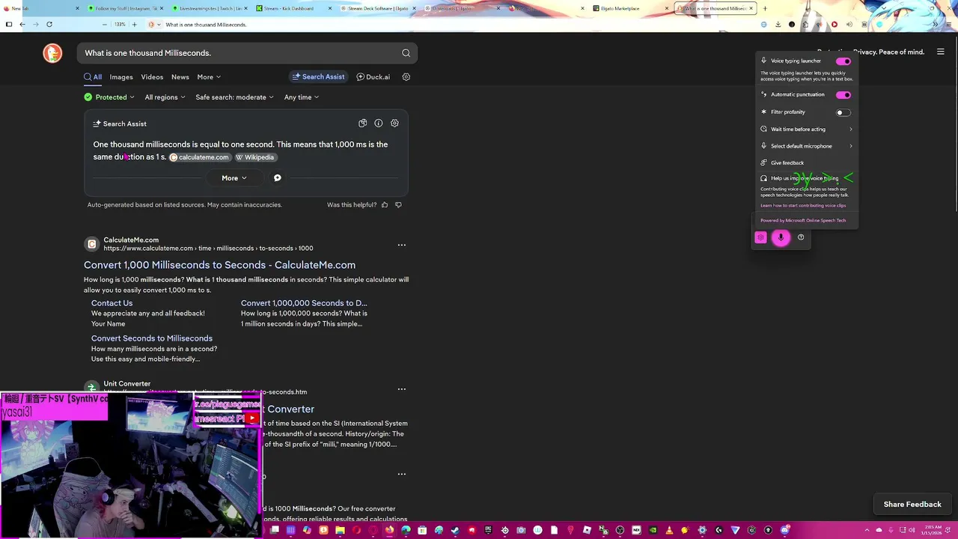The width and height of the screenshot is (958, 539).
Task: Open the Safe search: moderate dropdown
Action: [234, 97]
